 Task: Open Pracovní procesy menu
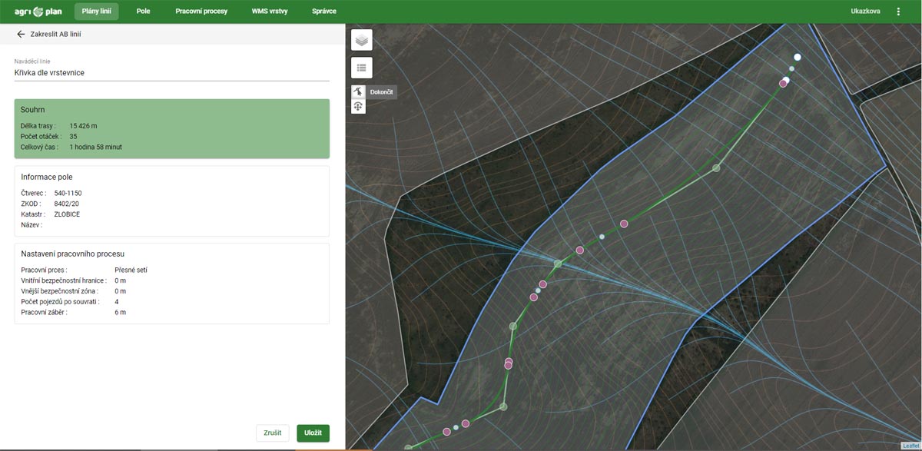pyautogui.click(x=201, y=12)
